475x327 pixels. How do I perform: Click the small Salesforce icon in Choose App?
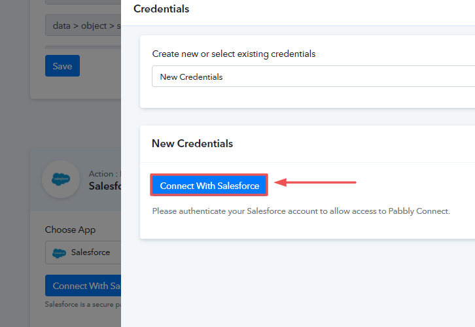pos(59,252)
